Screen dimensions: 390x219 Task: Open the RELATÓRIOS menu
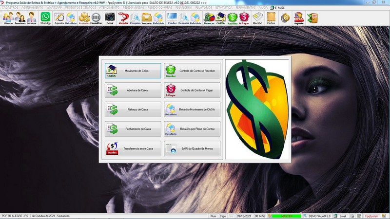coord(205,8)
